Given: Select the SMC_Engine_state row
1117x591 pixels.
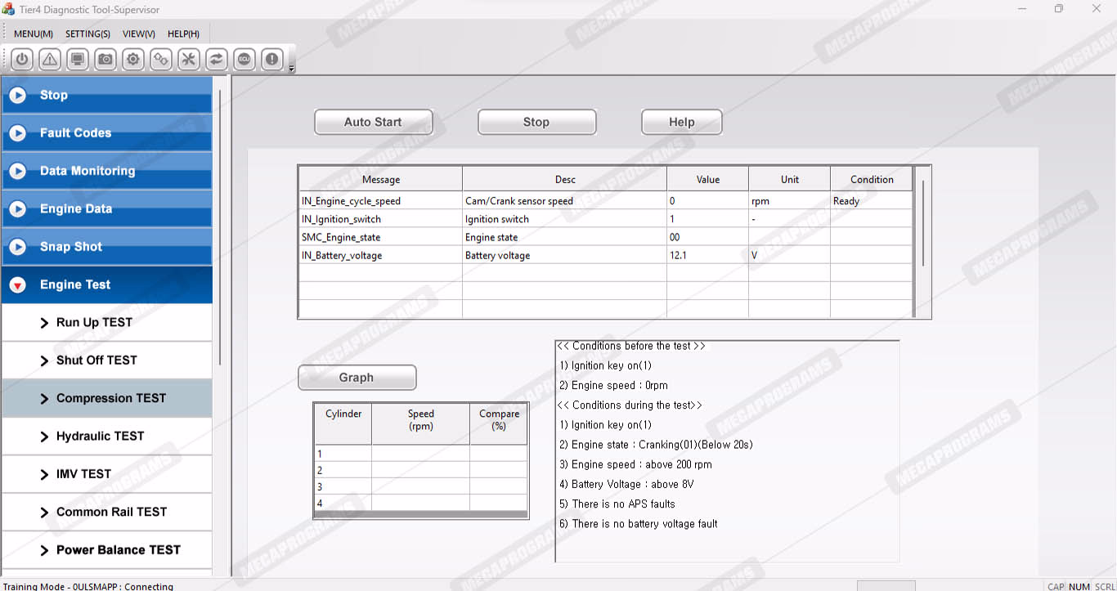Looking at the screenshot, I should 606,236.
